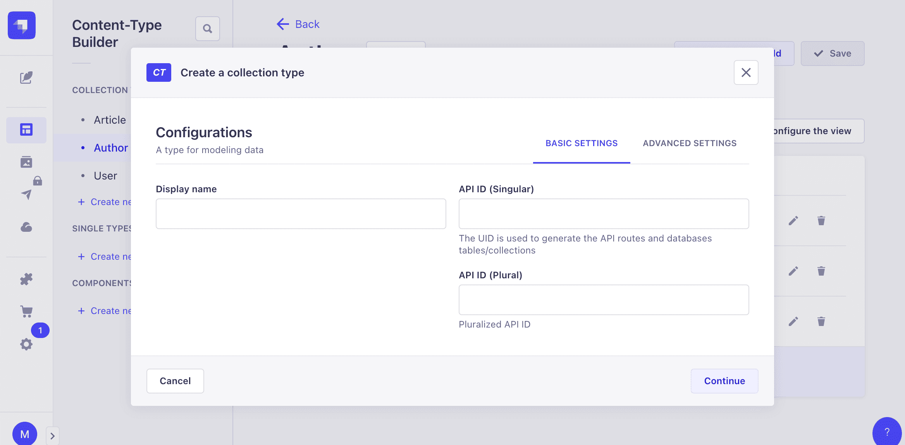Viewport: 905px width, 445px height.
Task: Click the second field's edit pencil icon
Action: click(x=793, y=271)
